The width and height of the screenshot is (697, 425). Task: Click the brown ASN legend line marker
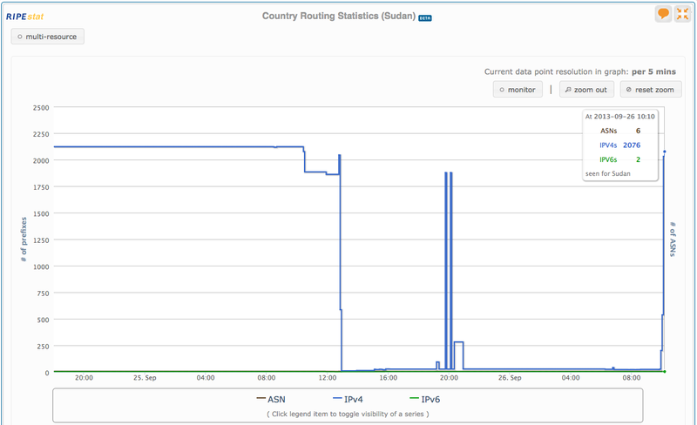(261, 399)
